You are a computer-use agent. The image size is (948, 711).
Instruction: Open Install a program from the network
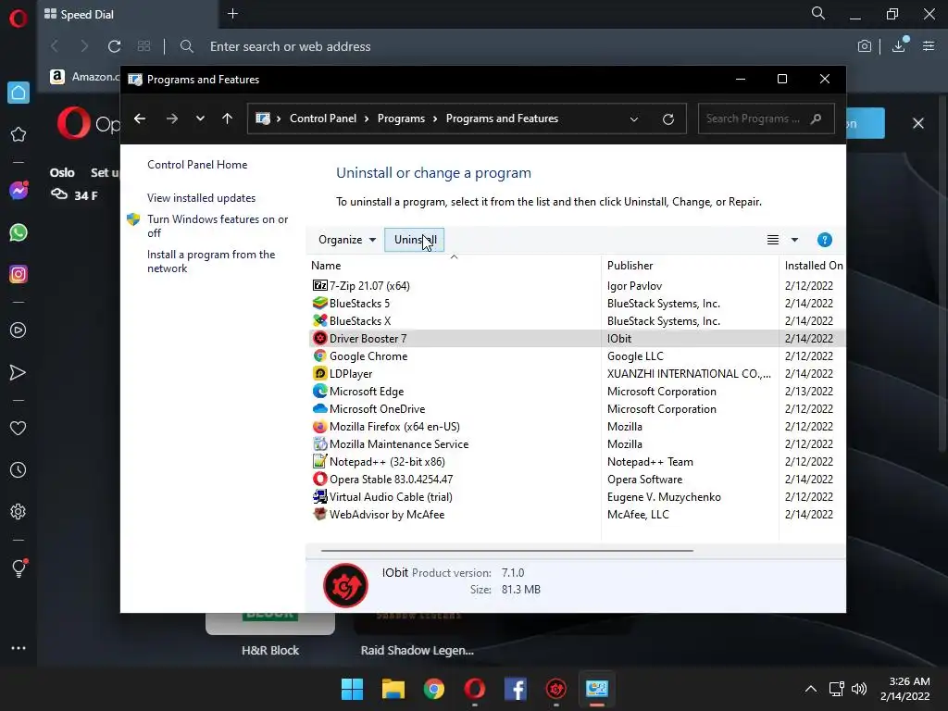pyautogui.click(x=211, y=261)
